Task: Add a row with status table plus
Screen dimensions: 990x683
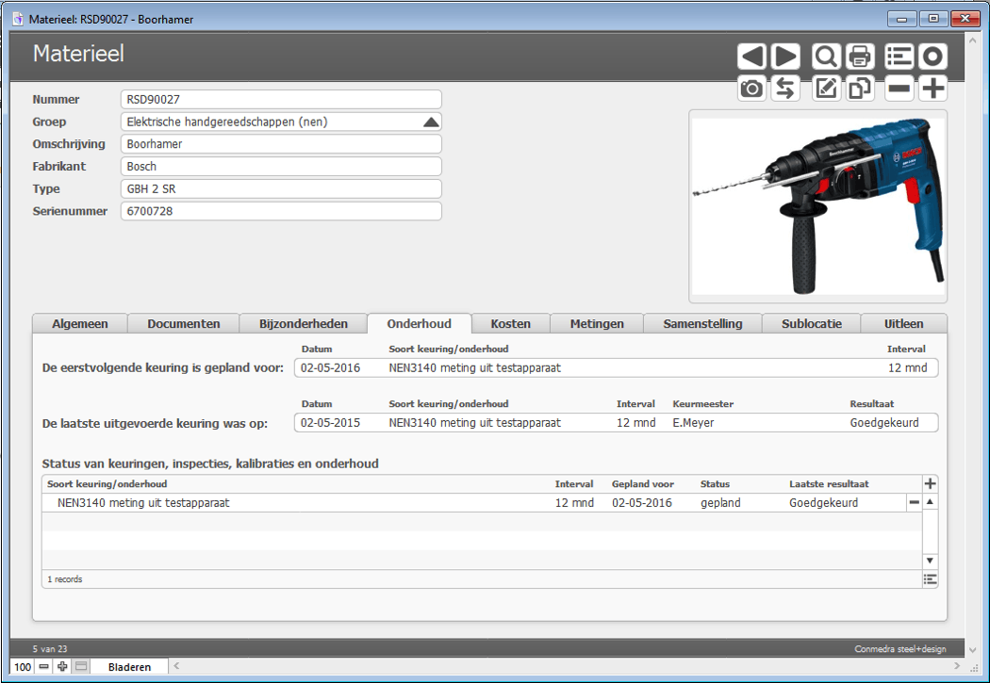Action: click(x=931, y=483)
